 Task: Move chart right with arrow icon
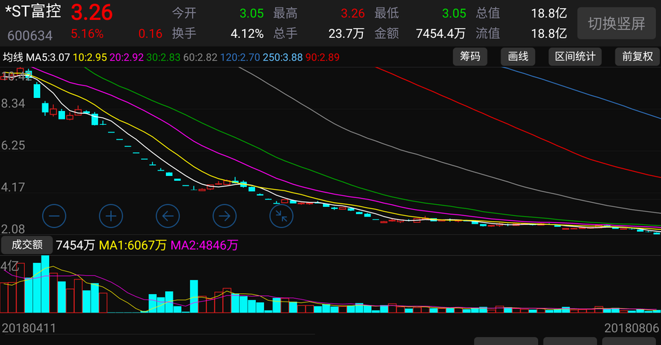[224, 216]
